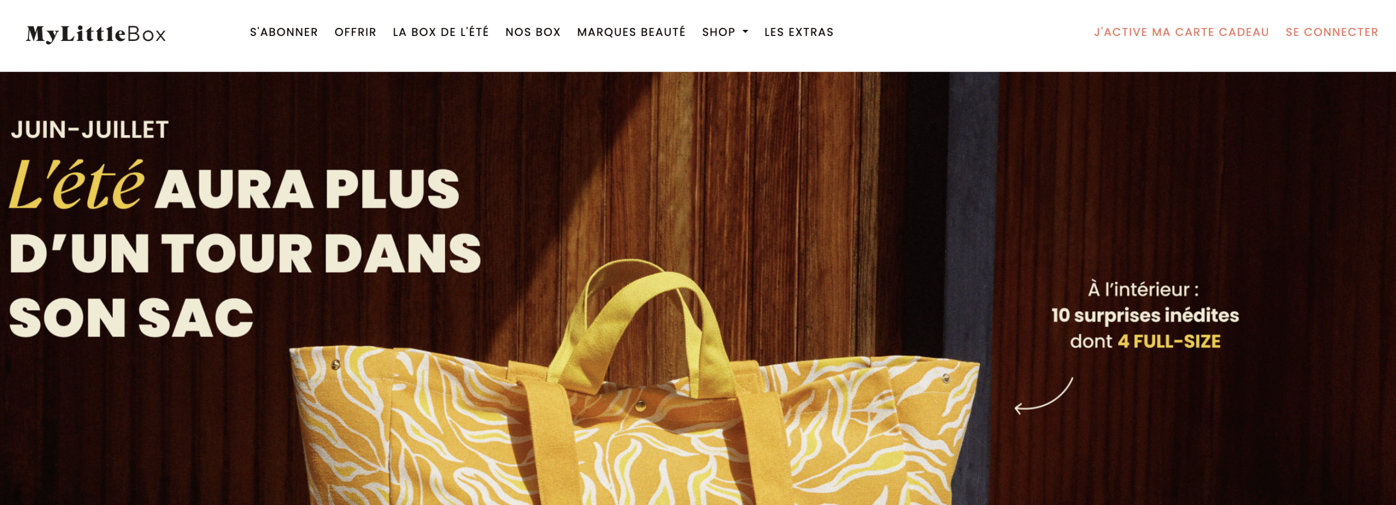The image size is (1396, 505).
Task: Click the MyLittleBox logo
Action: (96, 34)
